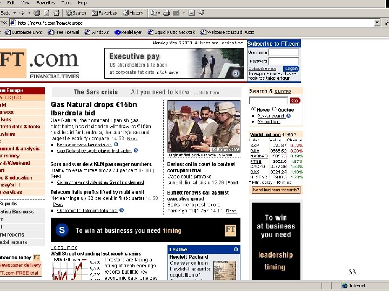Viewport: 389px width, 291px height.
Task: Open Free Hotmail bookmark
Action: coord(64,32)
